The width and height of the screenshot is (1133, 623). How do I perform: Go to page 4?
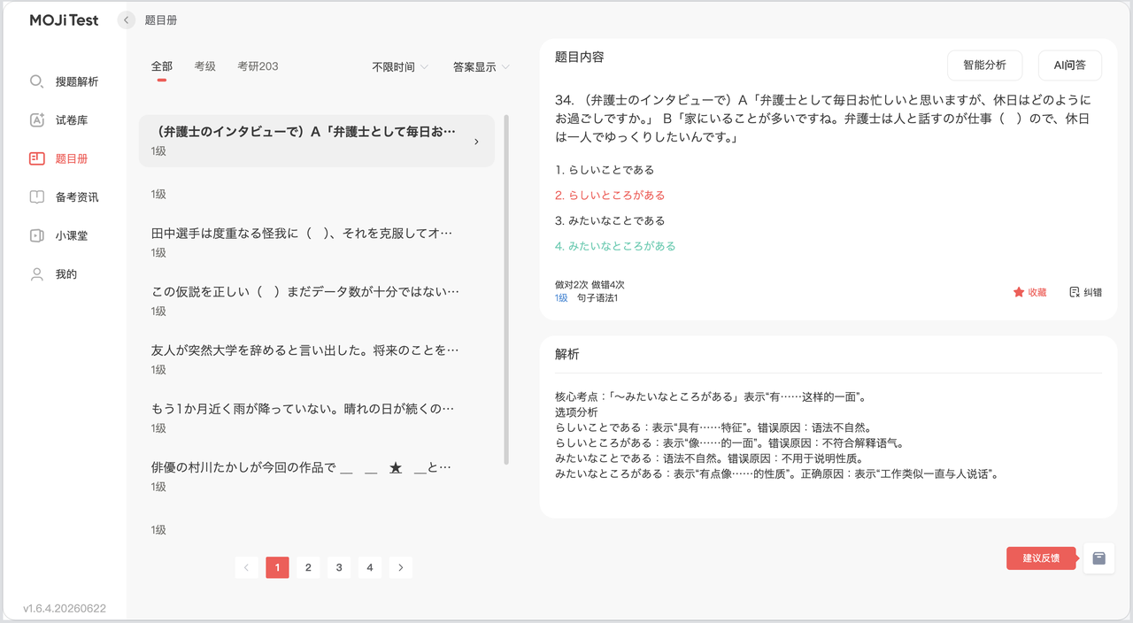(x=370, y=567)
